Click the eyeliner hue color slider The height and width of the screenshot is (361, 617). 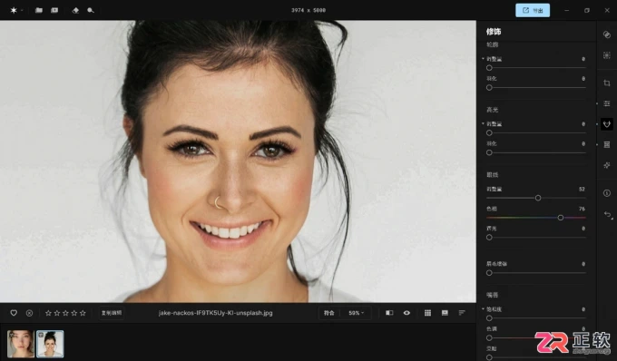(536, 218)
